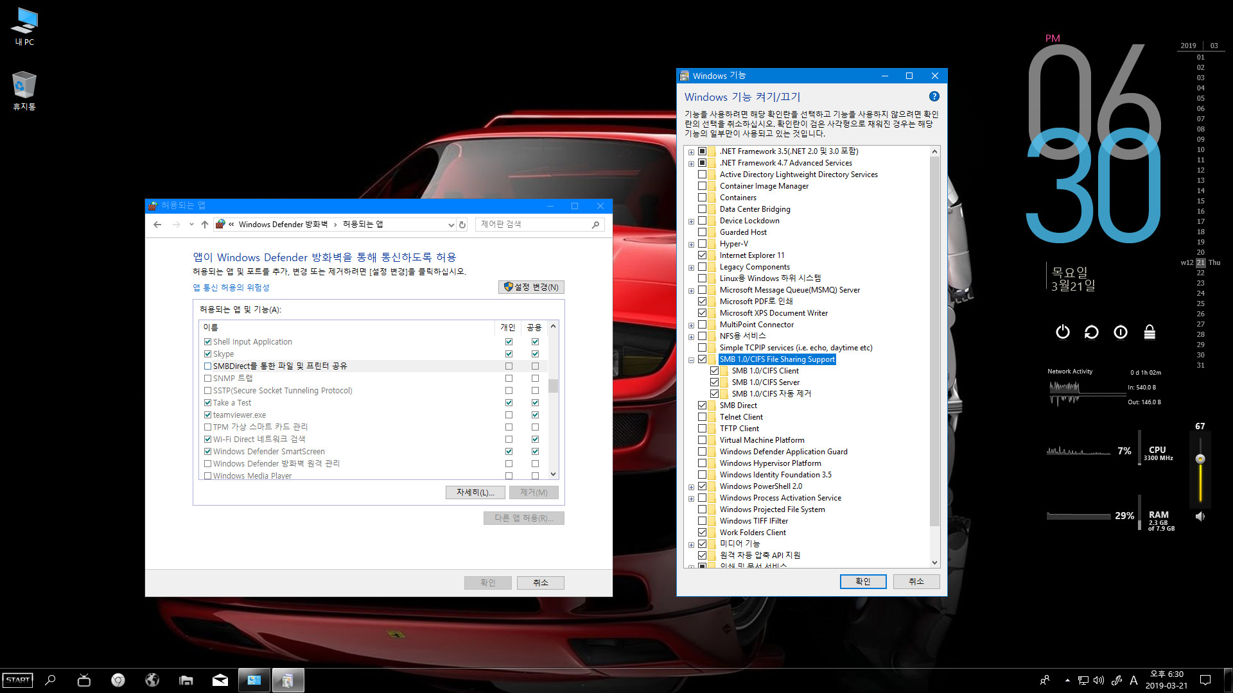Switch to Control Panel taskbar window

click(254, 680)
